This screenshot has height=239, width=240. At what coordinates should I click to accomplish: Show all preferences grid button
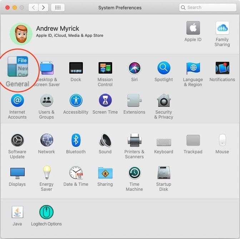click(x=58, y=8)
